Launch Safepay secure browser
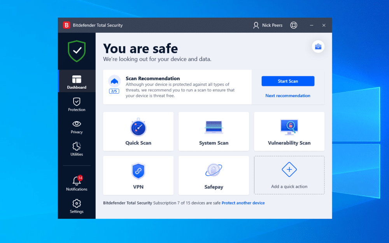 coord(214,175)
